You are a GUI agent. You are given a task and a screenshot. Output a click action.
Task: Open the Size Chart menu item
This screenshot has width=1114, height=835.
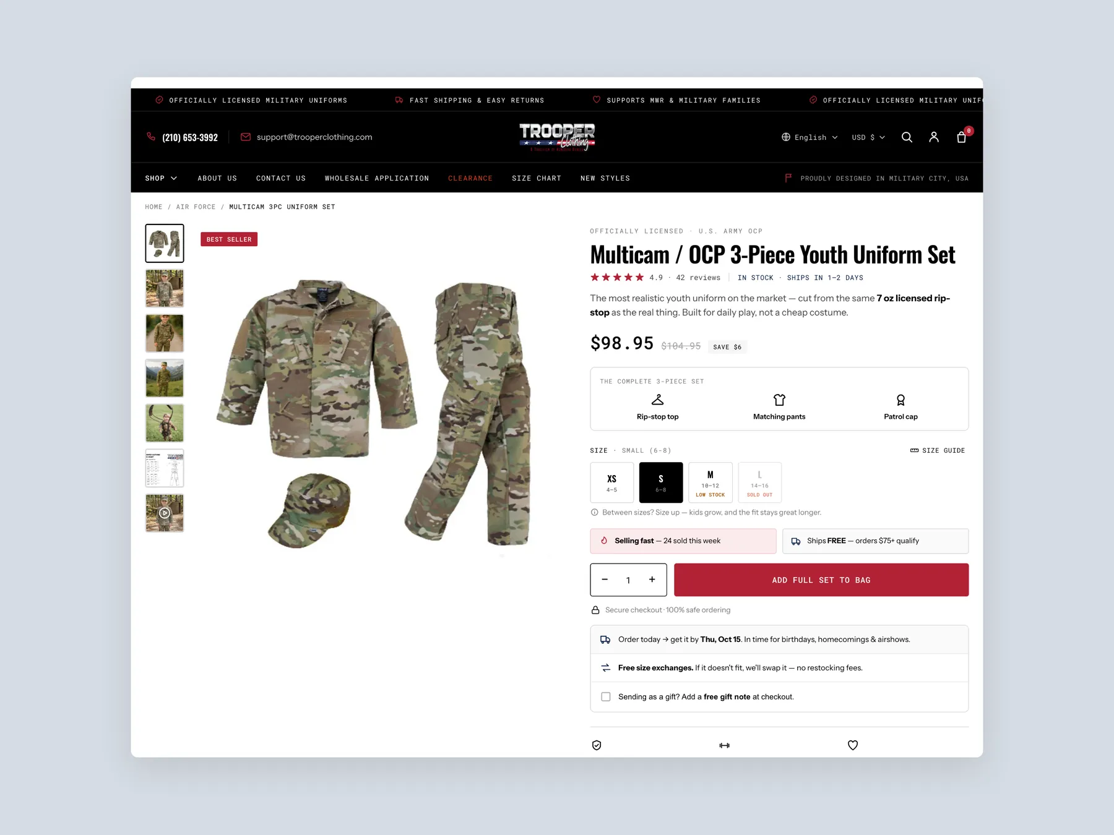[537, 178]
